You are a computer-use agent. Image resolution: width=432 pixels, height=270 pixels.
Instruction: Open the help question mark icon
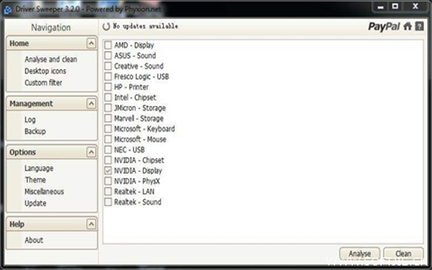419,27
